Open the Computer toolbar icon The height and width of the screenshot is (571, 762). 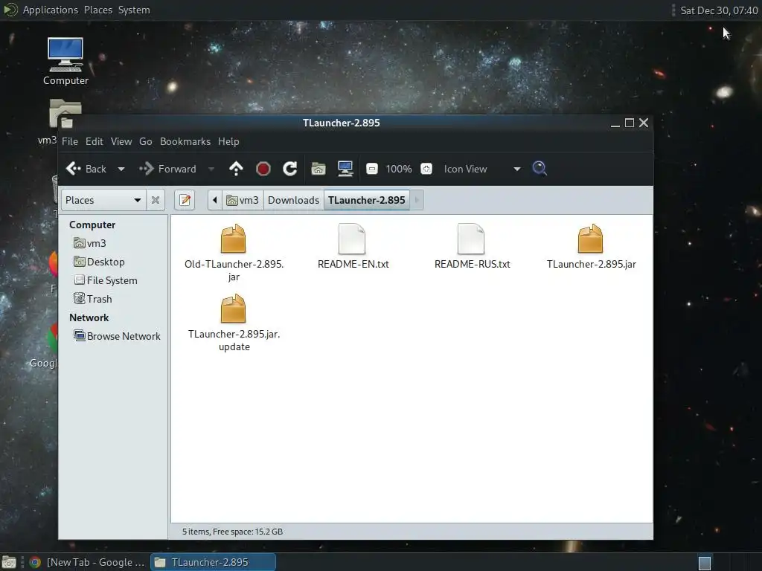coord(345,169)
